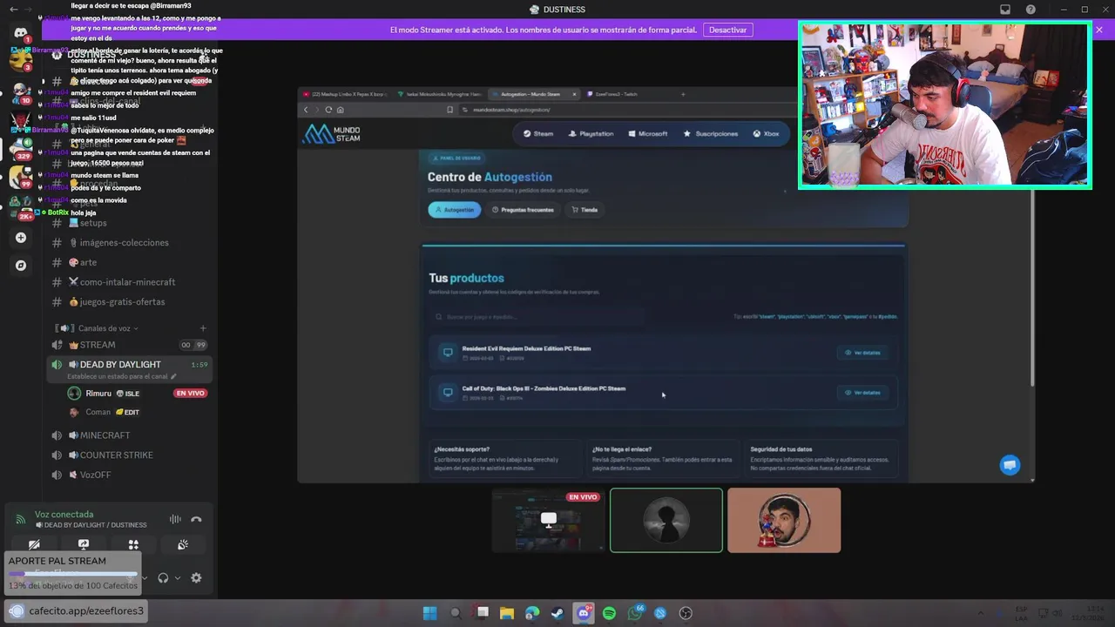Reload the page in streamed browser
The width and height of the screenshot is (1115, 627).
(x=328, y=110)
